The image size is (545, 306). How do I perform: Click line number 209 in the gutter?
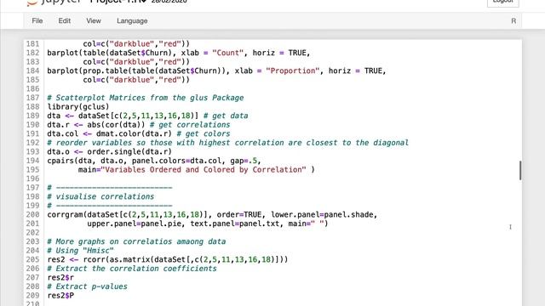32,296
